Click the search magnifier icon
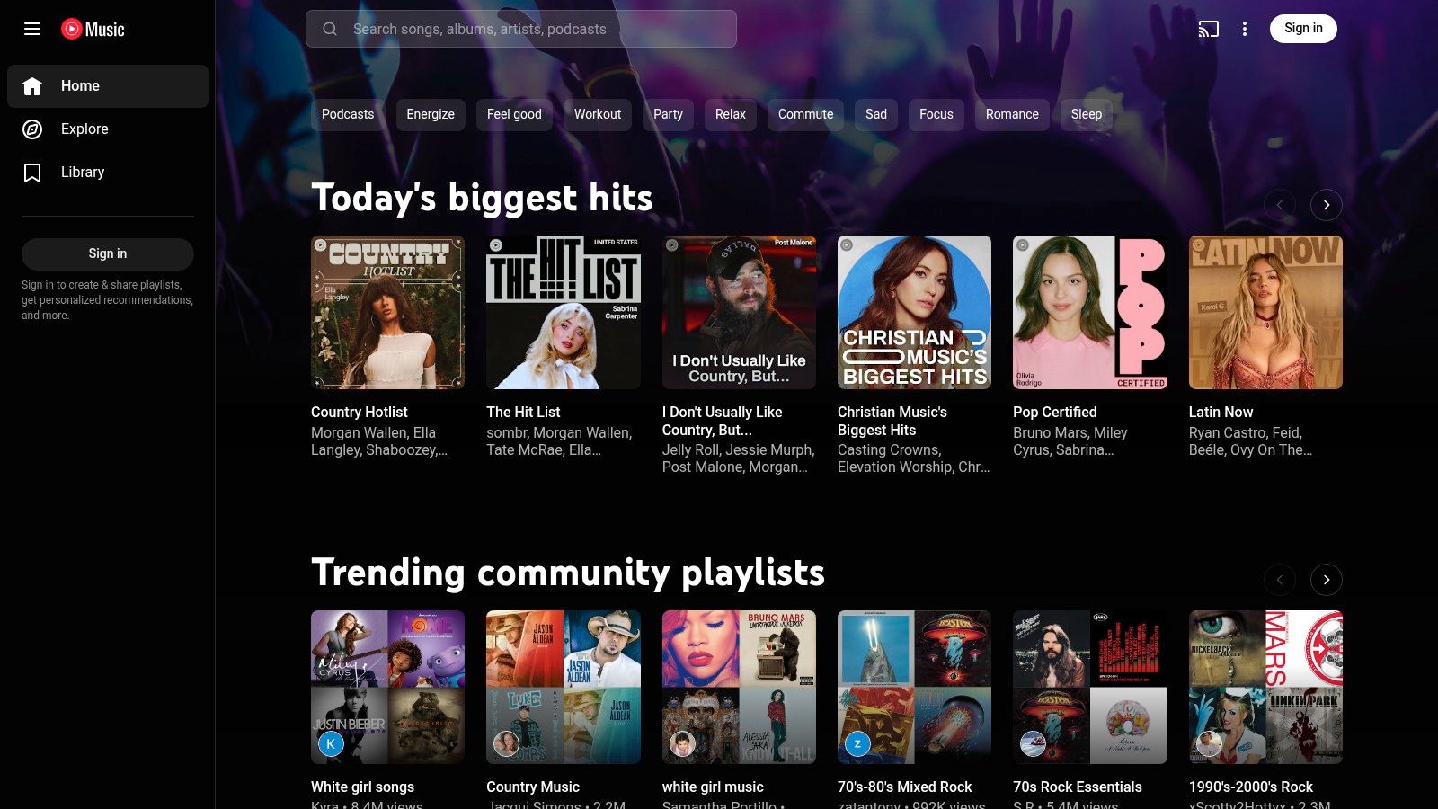Screen dimensions: 1438x809 [330, 29]
